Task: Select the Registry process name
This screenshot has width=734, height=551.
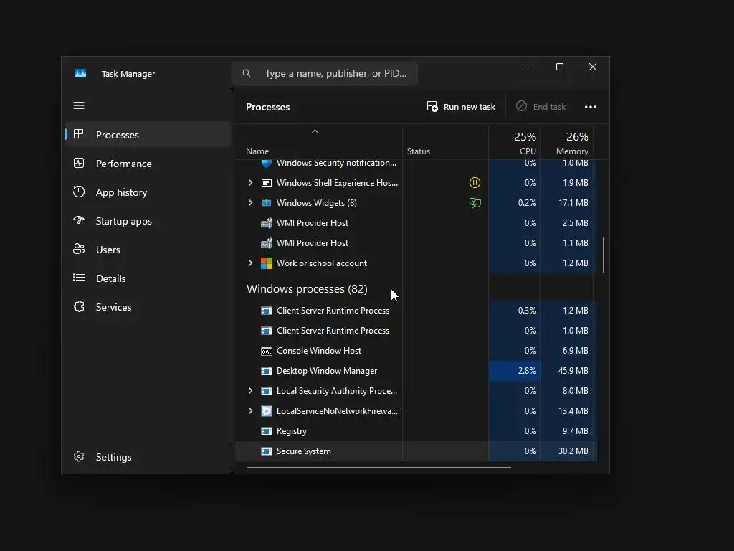Action: pyautogui.click(x=292, y=431)
